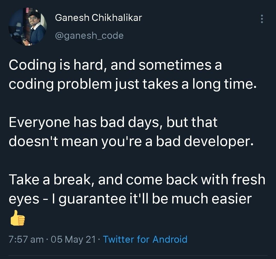Select the 'Take a break' line
The image size is (276, 259).
[x=137, y=179]
